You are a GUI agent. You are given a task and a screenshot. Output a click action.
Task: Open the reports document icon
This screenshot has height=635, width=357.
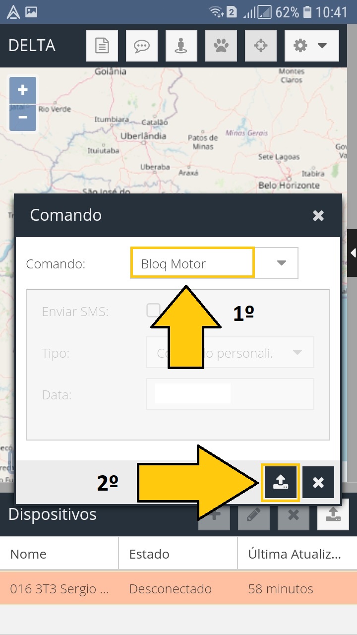102,46
